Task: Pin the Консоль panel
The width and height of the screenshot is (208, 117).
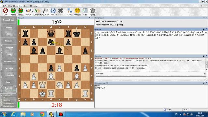Action: click(x=204, y=56)
